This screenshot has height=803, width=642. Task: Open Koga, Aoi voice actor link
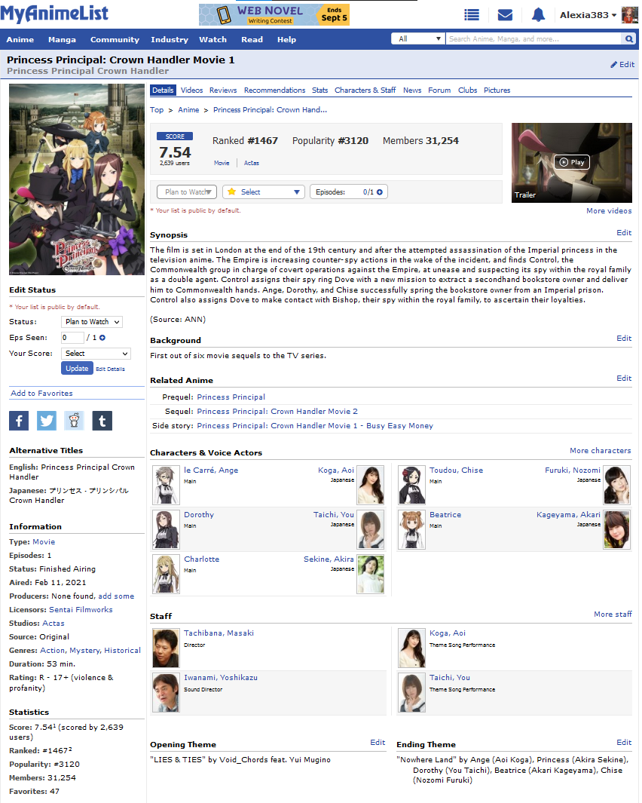pyautogui.click(x=336, y=470)
